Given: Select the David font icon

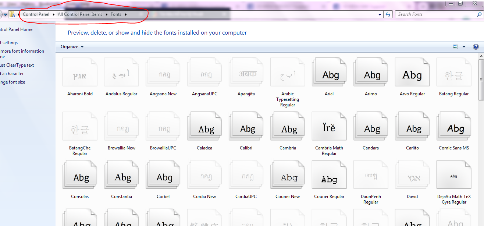Looking at the screenshot, I should (x=412, y=175).
